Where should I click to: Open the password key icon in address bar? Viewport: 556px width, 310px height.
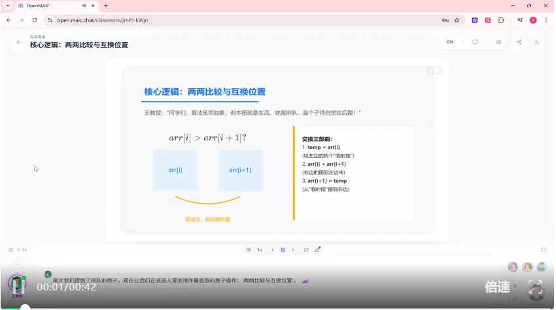coord(445,20)
